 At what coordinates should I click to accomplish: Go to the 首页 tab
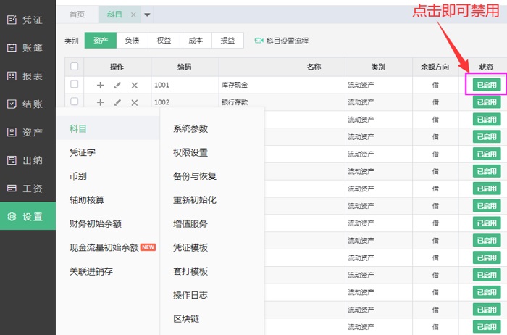point(77,15)
